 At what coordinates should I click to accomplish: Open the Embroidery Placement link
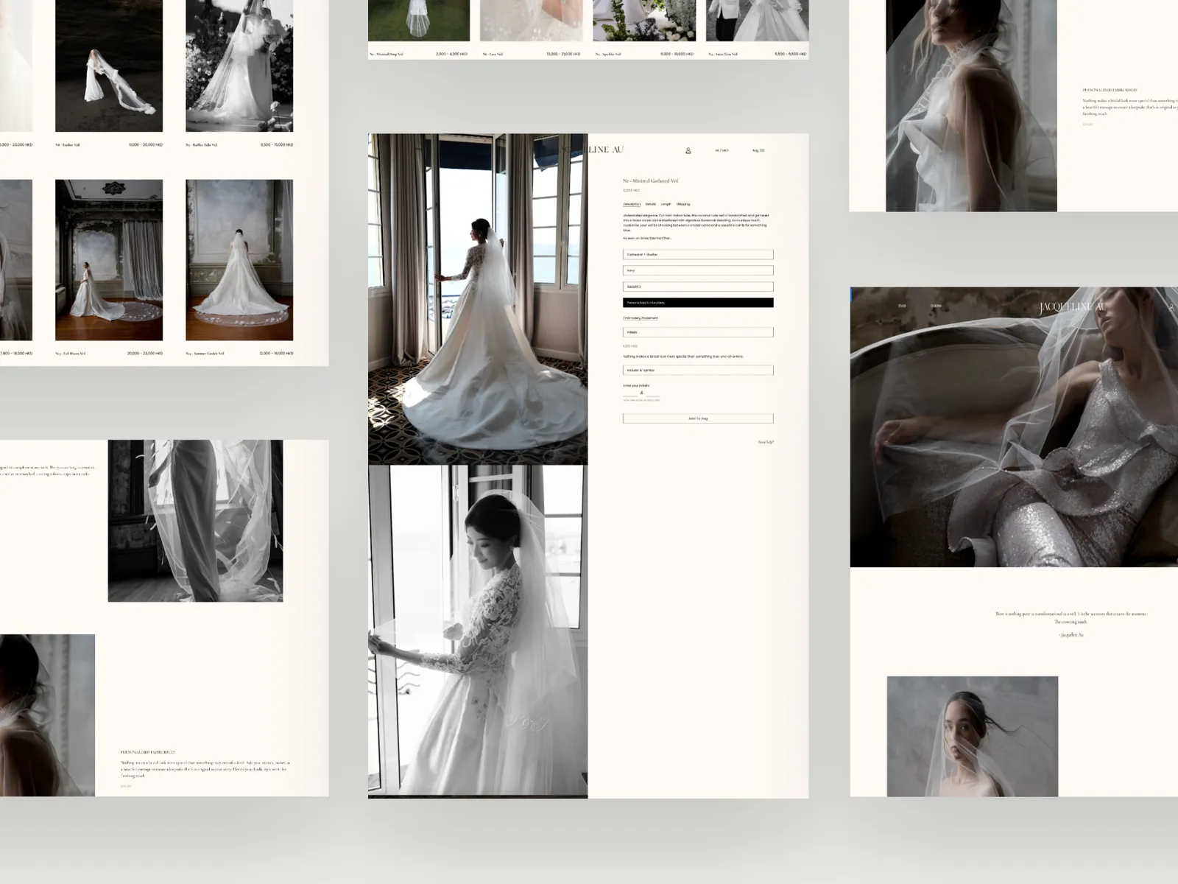click(x=641, y=318)
